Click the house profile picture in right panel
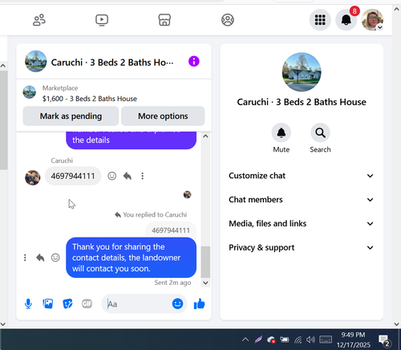This screenshot has width=401, height=350. 302,72
